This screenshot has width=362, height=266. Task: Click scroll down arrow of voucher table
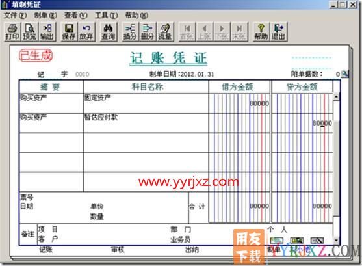336,241
